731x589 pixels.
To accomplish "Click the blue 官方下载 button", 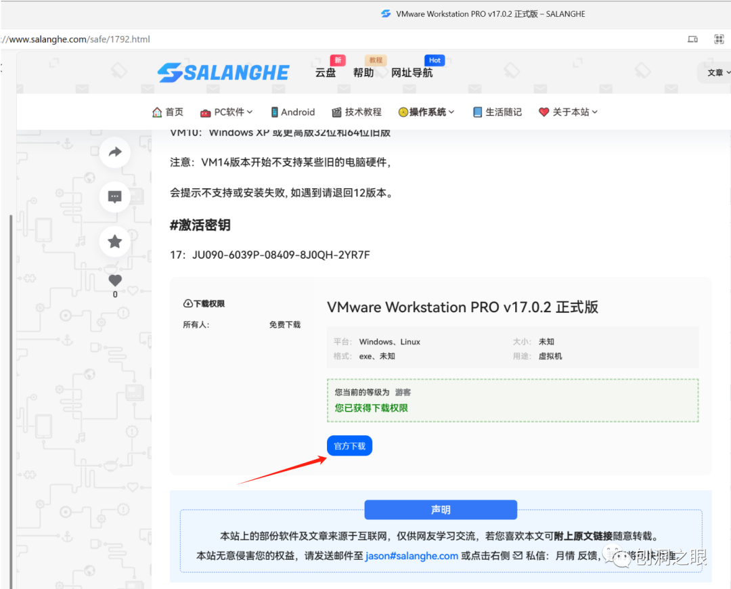I will click(350, 446).
